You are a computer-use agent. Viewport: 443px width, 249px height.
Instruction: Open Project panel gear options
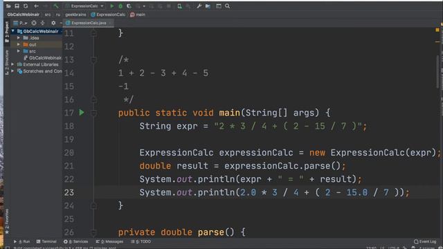tap(53, 23)
